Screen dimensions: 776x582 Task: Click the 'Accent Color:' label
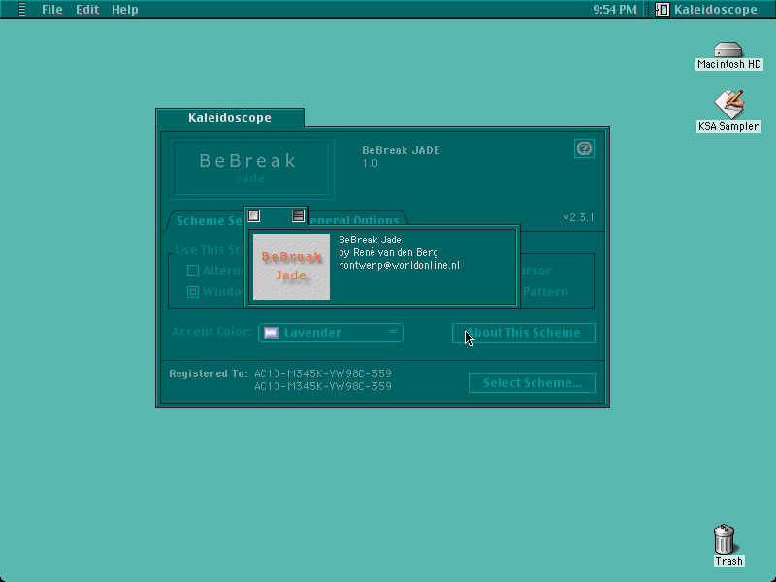coord(211,332)
